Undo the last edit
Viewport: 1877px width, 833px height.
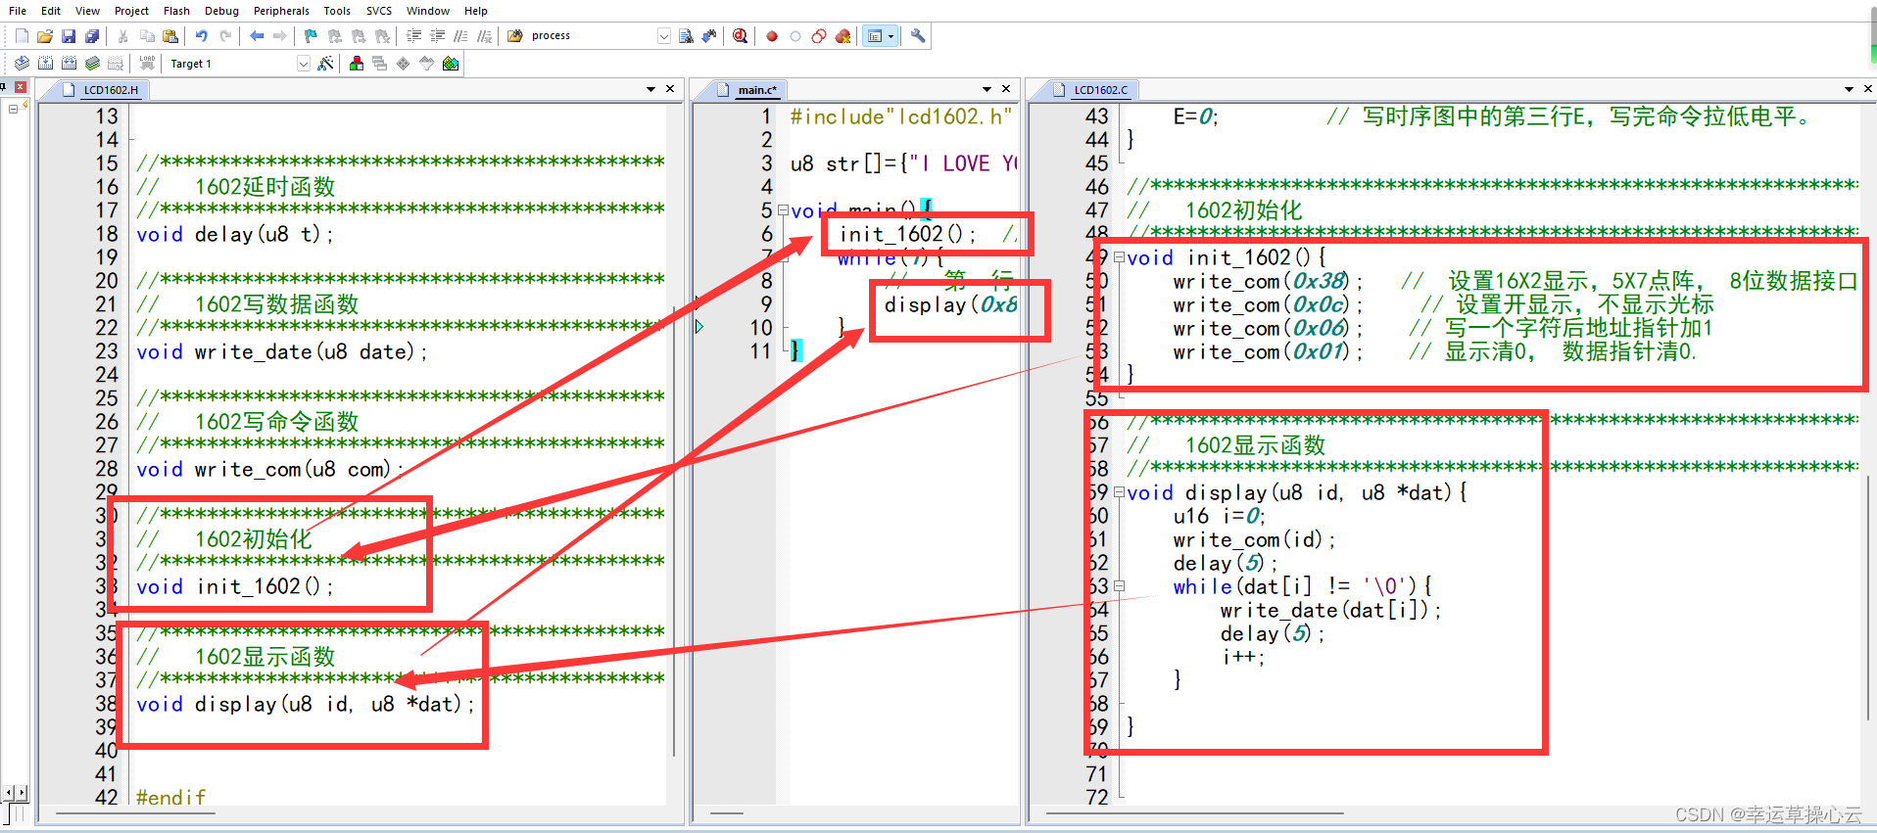[202, 36]
